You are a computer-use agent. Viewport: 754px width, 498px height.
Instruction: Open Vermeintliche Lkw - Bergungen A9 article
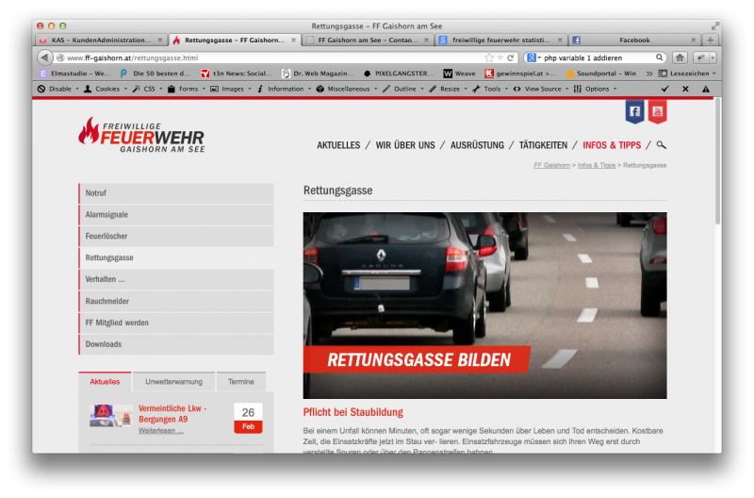pos(172,414)
